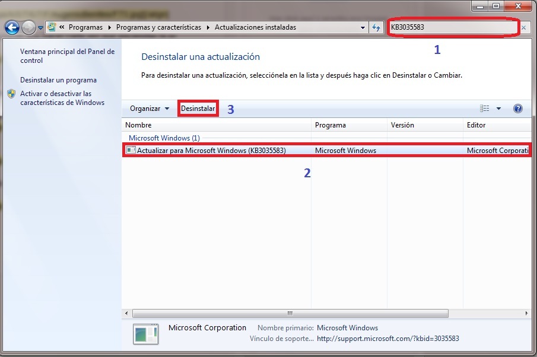Viewport: 537px width, 357px height.
Task: Maximize the Actualizaciones instaladas window
Action: [496, 6]
